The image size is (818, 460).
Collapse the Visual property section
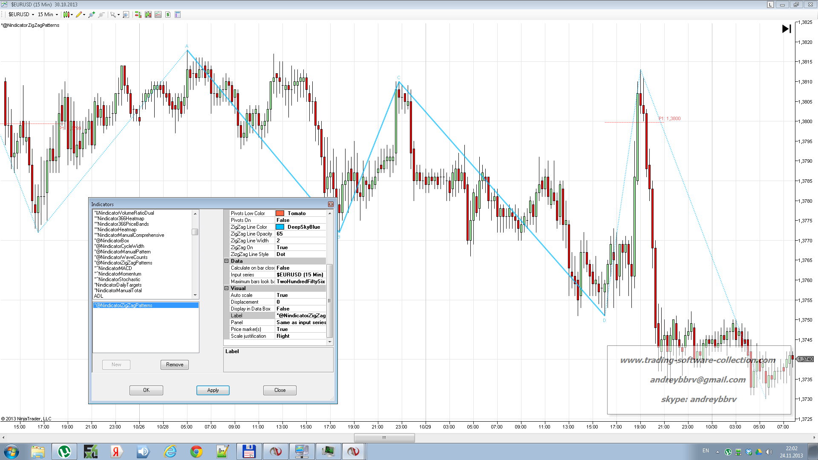click(x=227, y=288)
